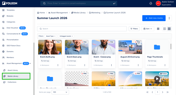Go to first page

[x=147, y=92]
